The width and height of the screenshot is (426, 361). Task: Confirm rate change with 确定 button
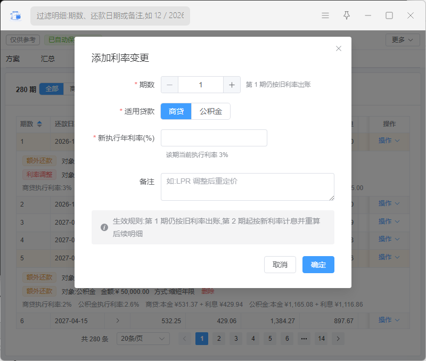coord(318,265)
